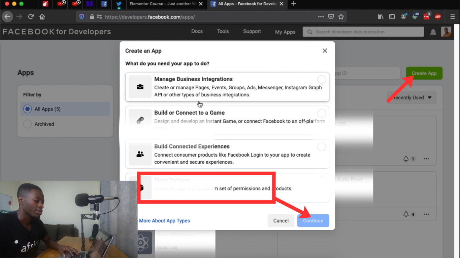Select Manage Business Integrations radio button
This screenshot has height=258, width=460.
[322, 79]
